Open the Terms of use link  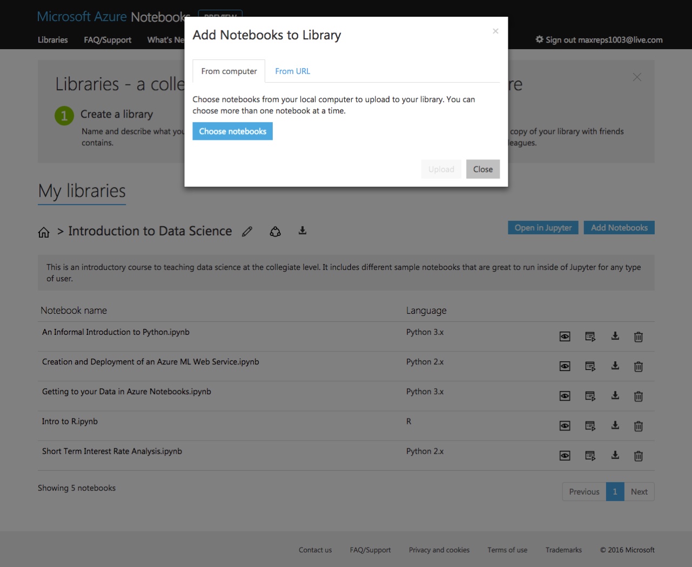point(507,550)
